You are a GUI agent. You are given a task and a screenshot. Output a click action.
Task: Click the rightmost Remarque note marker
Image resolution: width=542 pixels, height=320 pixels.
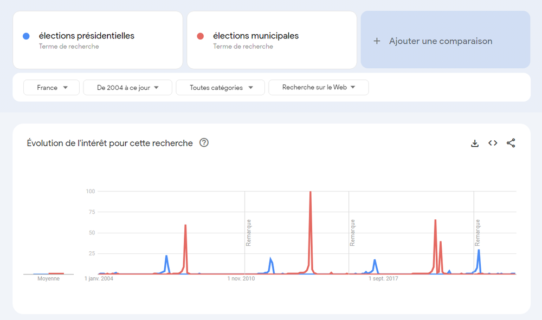point(478,233)
